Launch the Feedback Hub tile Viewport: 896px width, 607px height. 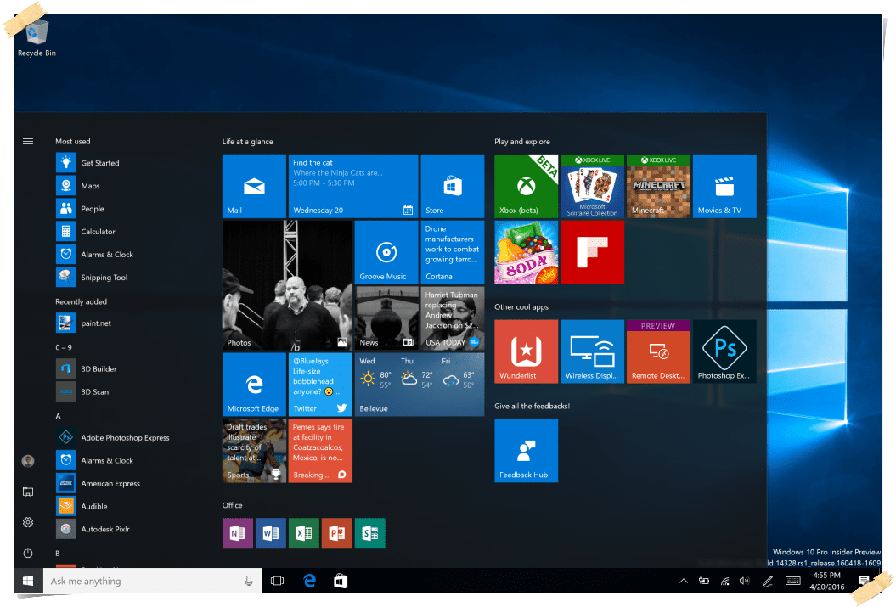(526, 450)
